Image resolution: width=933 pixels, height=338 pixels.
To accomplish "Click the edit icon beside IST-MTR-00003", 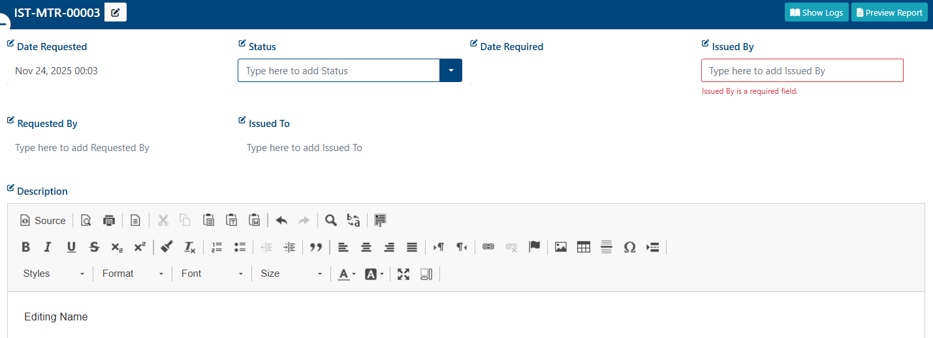I will coord(116,12).
